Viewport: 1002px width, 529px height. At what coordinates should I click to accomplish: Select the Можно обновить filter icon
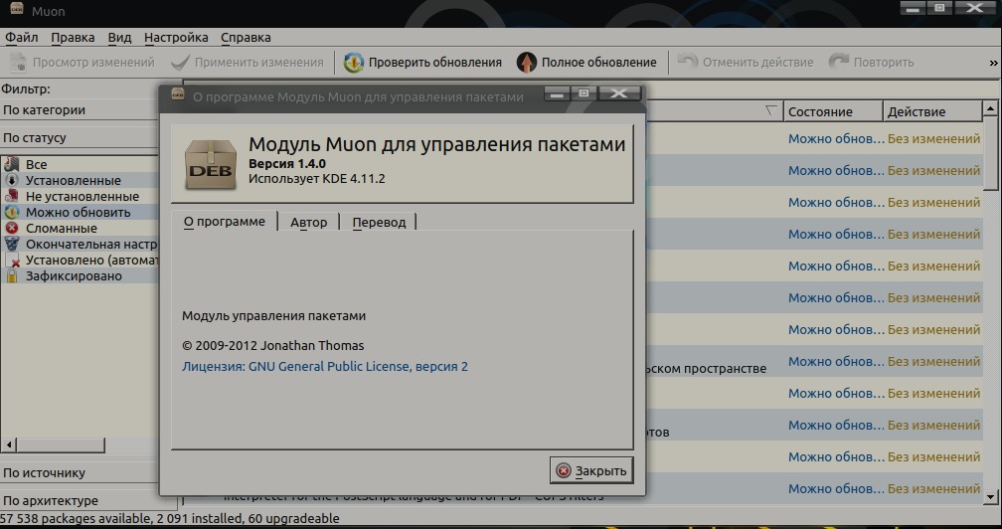coord(12,212)
